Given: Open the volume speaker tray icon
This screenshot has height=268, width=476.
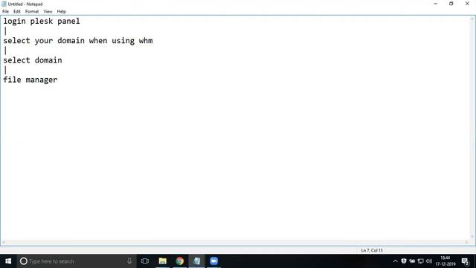Looking at the screenshot, I should (429, 261).
